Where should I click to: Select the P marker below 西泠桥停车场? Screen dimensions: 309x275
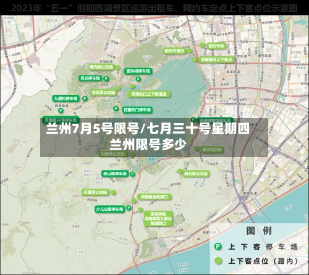pyautogui.click(x=138, y=79)
